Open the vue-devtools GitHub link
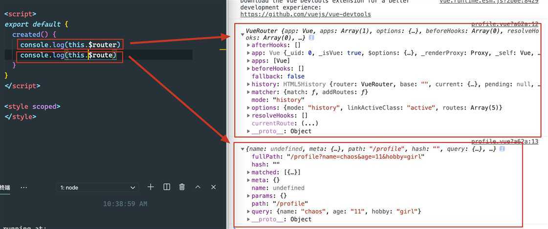The height and width of the screenshot is (229, 548). point(306,14)
